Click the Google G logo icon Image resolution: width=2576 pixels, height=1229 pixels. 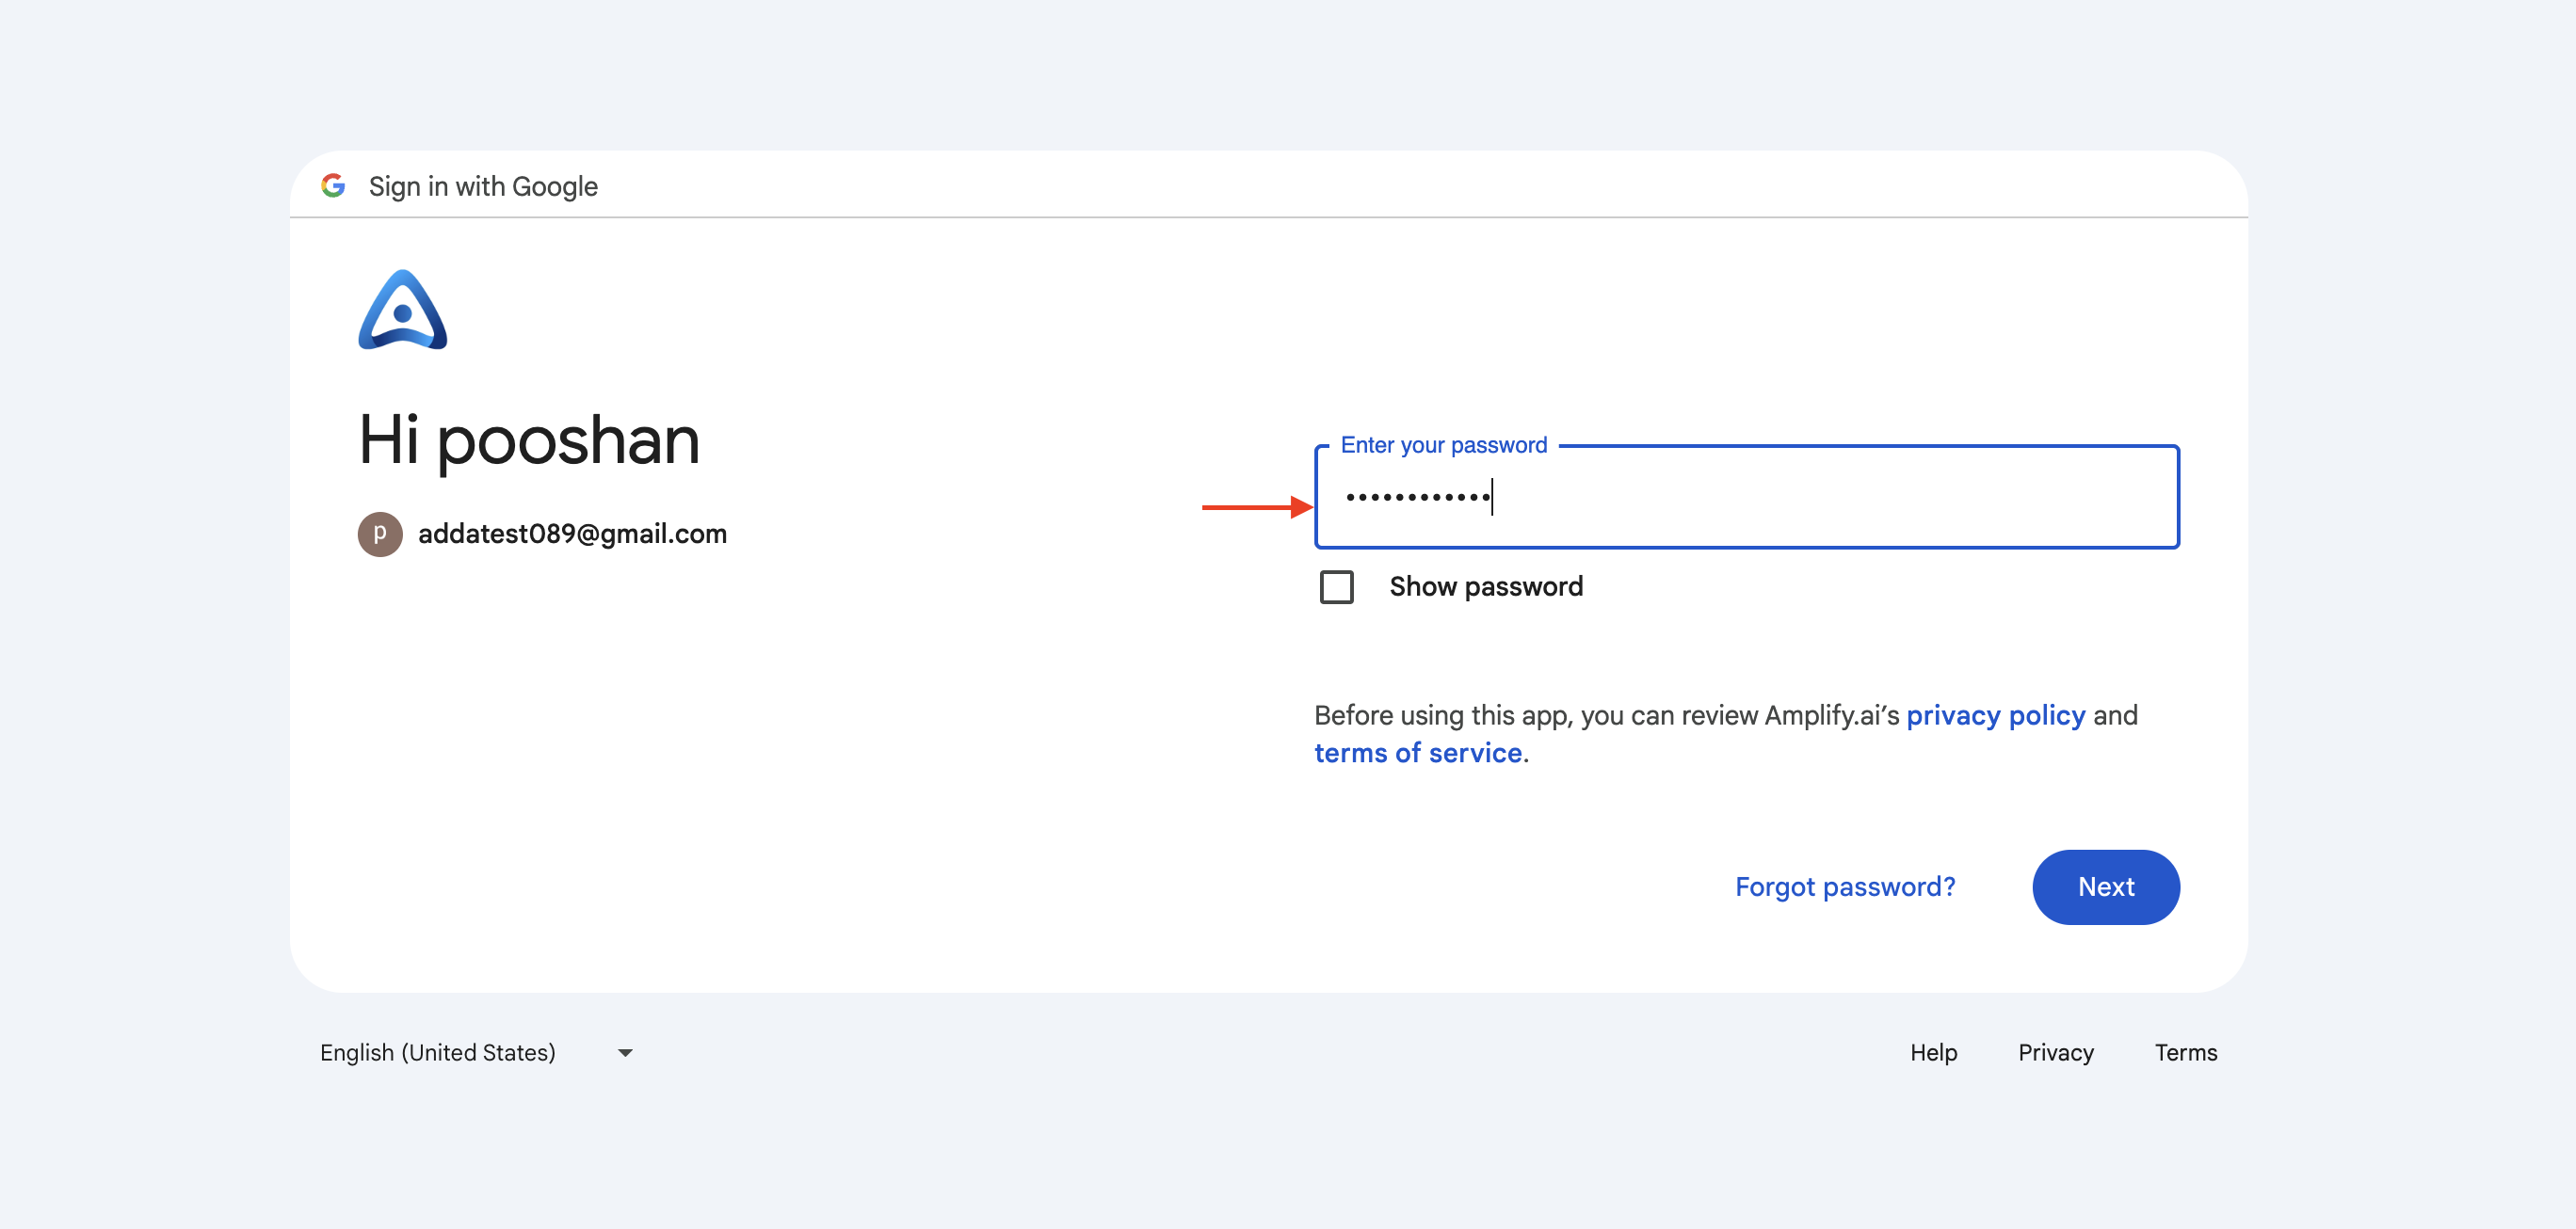tap(333, 185)
